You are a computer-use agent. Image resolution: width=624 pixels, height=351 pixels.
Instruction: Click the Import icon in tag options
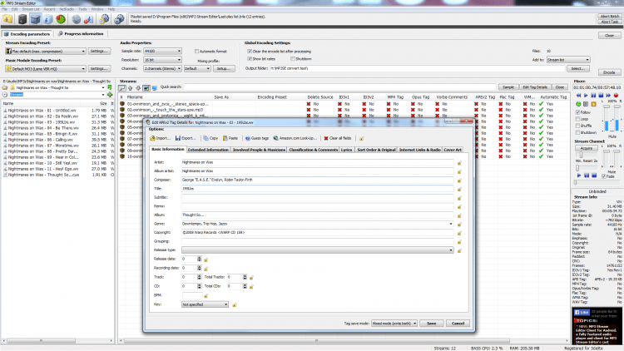(152, 138)
